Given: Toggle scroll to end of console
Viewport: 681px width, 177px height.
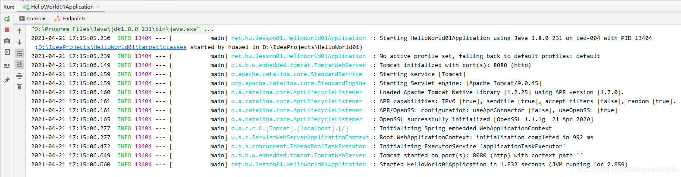Looking at the screenshot, I should point(19,64).
